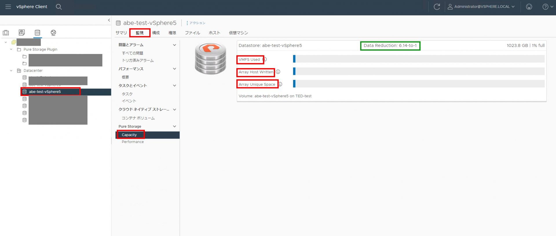The image size is (556, 236).
Task: Collapse the Pure Storage monitor section
Action: 174,127
